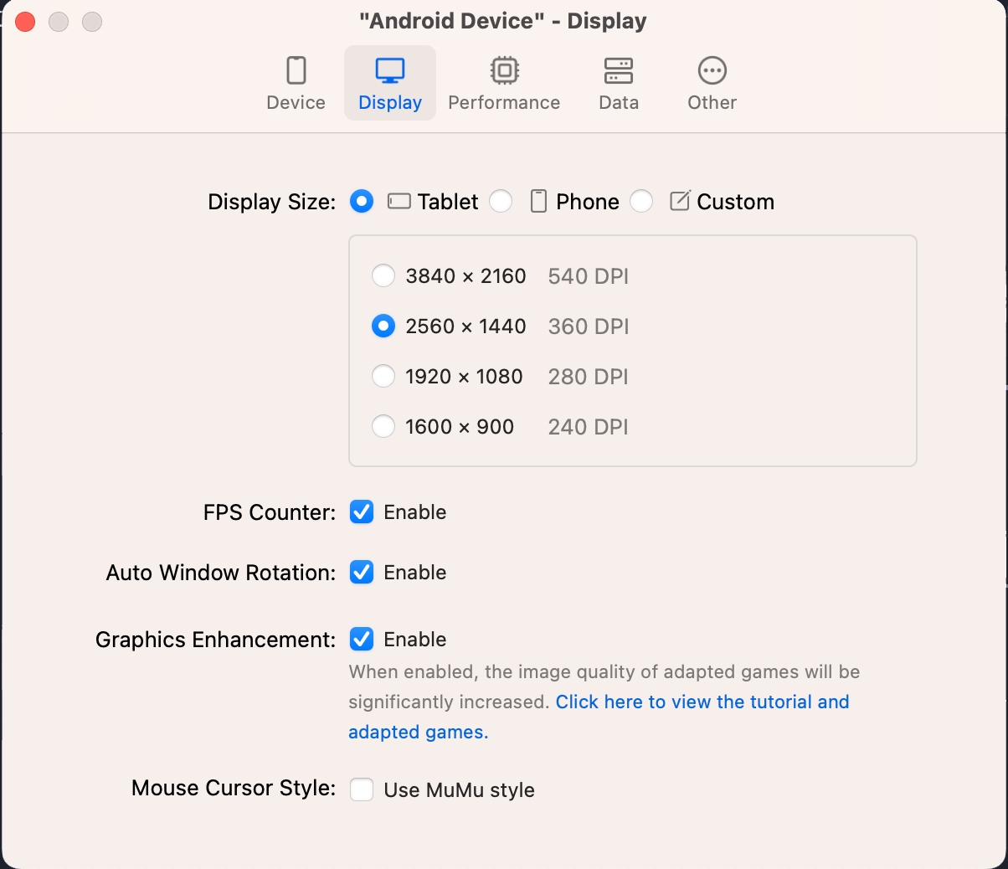
Task: Open the Device settings tab icon
Action: point(296,71)
